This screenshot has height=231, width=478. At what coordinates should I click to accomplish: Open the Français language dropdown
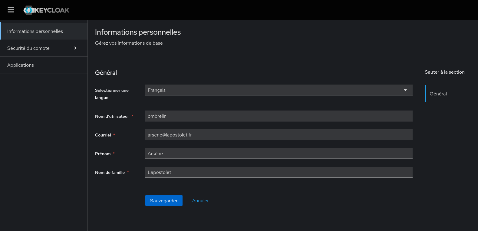[279, 90]
